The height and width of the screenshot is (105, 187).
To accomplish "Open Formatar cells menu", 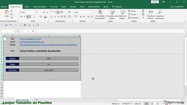I will tap(134, 18).
